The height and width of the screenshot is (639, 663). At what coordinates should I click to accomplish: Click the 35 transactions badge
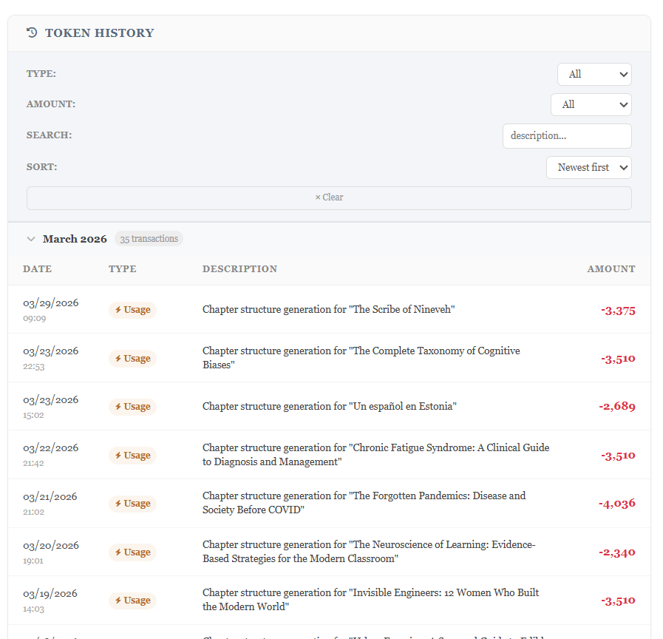point(149,239)
